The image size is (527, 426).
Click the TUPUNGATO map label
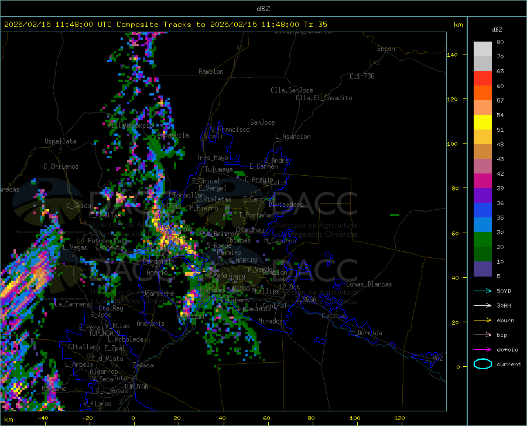click(105, 333)
